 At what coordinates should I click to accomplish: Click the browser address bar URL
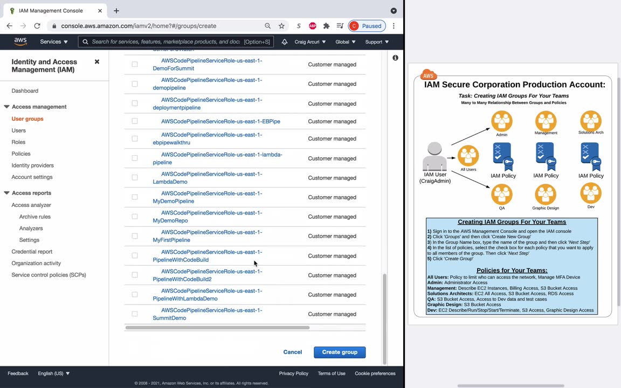click(x=139, y=26)
